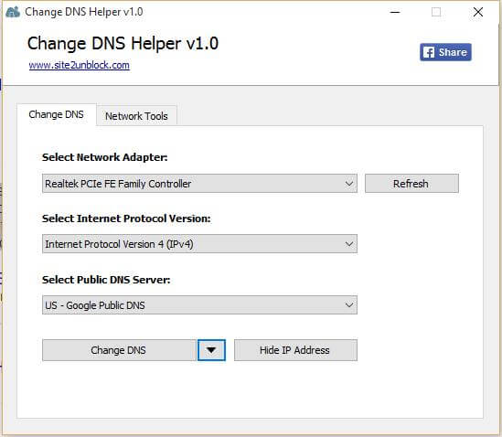Minimize the Change DNS Helper window

click(395, 12)
